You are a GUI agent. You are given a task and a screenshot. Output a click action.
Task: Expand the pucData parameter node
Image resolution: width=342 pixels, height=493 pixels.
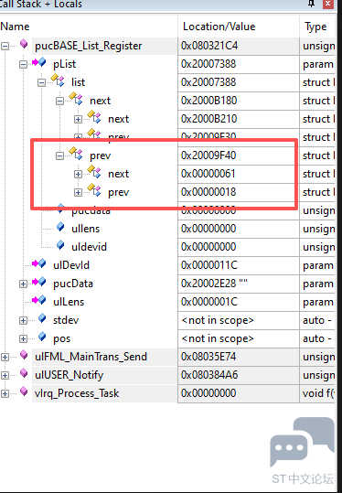23,284
